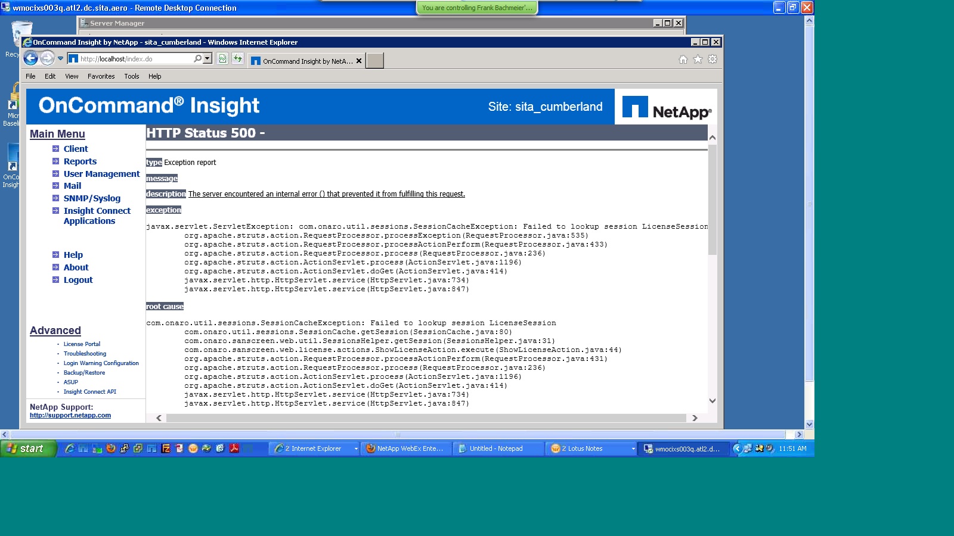Launch FileZilla from the Quick Launch bar
Viewport: 954px width, 536px height.
(x=166, y=448)
